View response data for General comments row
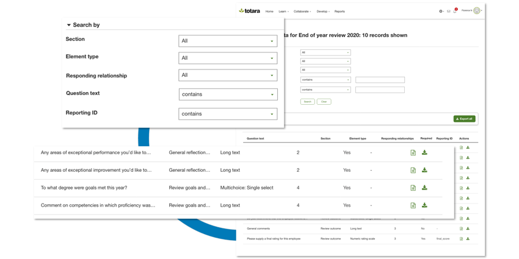Image resolution: width=519 pixels, height=259 pixels. [x=462, y=229]
